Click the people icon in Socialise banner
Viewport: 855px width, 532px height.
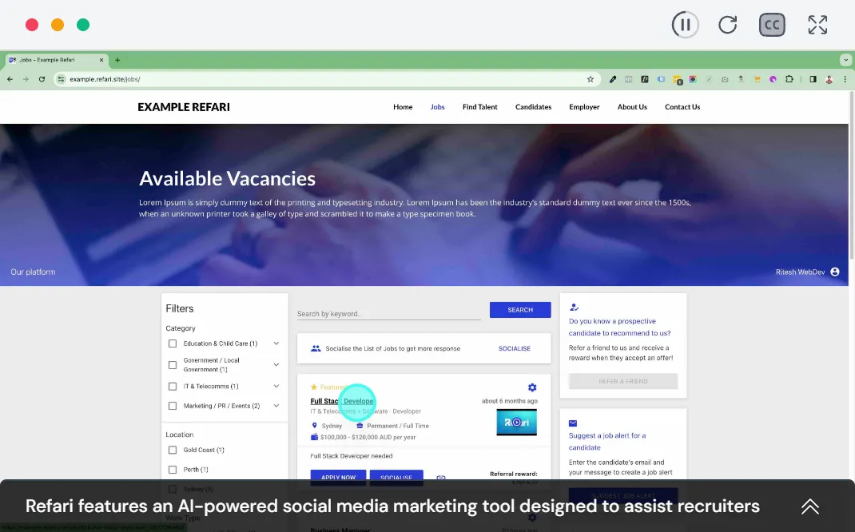pyautogui.click(x=316, y=348)
